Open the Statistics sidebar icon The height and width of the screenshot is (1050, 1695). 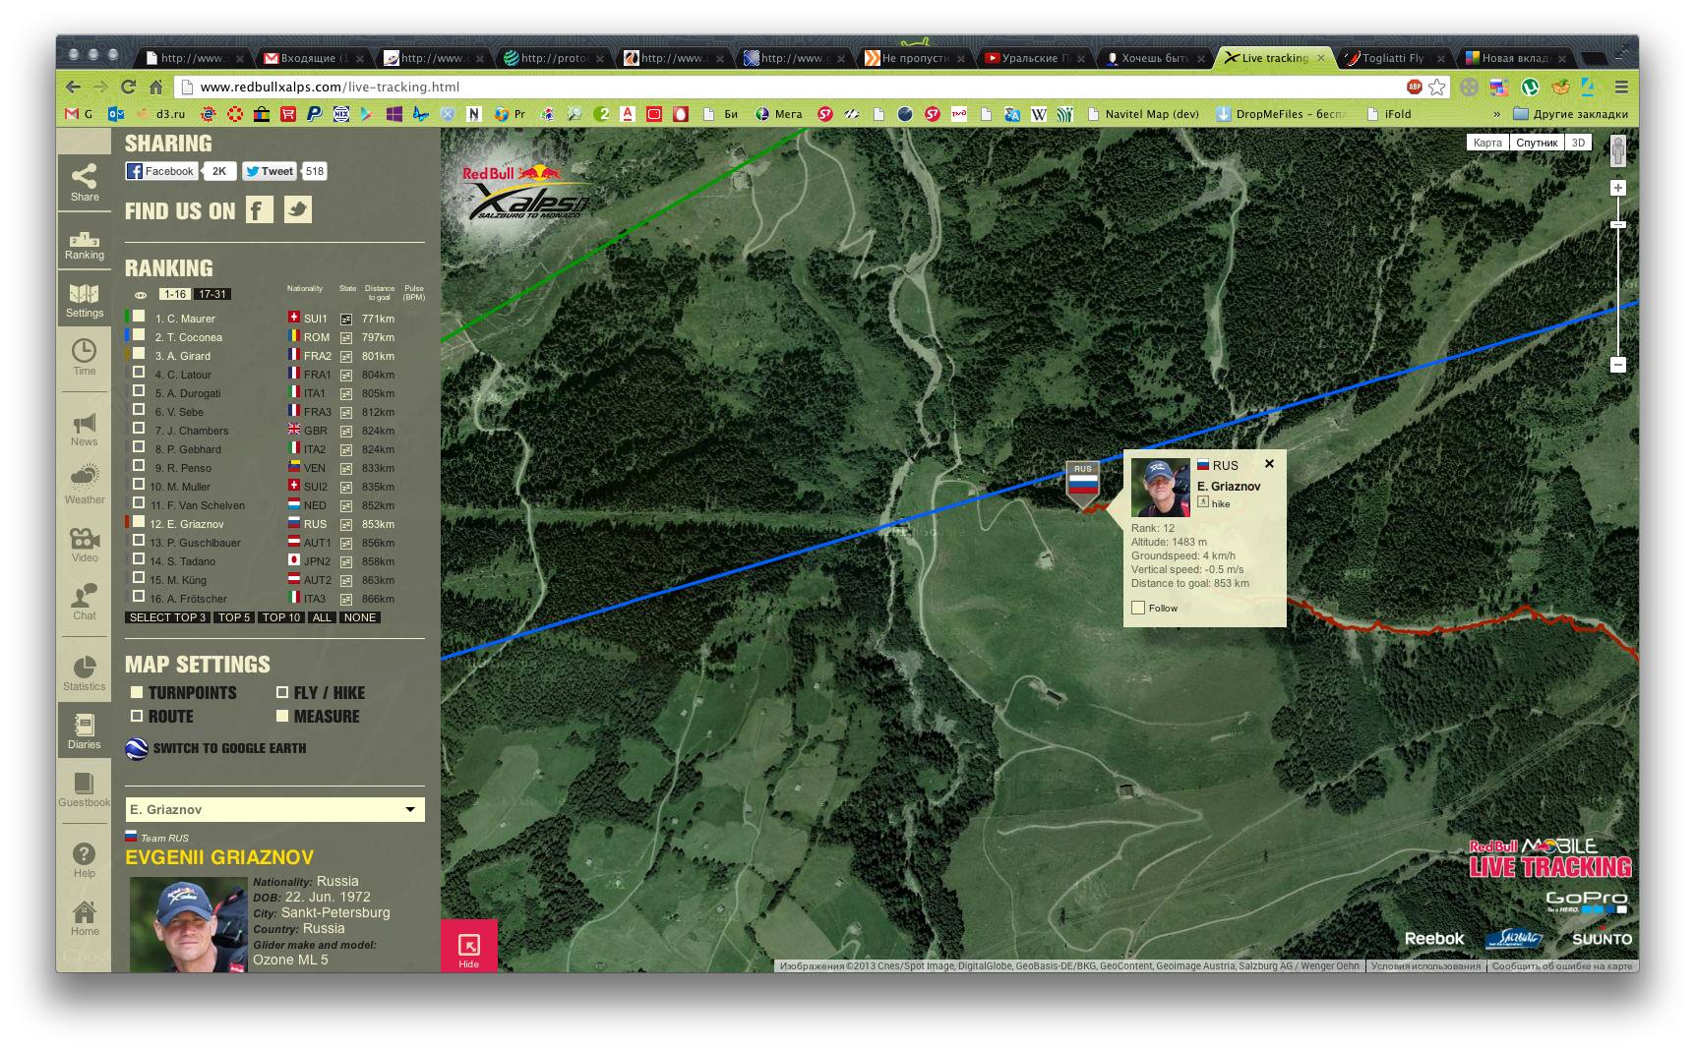point(84,672)
